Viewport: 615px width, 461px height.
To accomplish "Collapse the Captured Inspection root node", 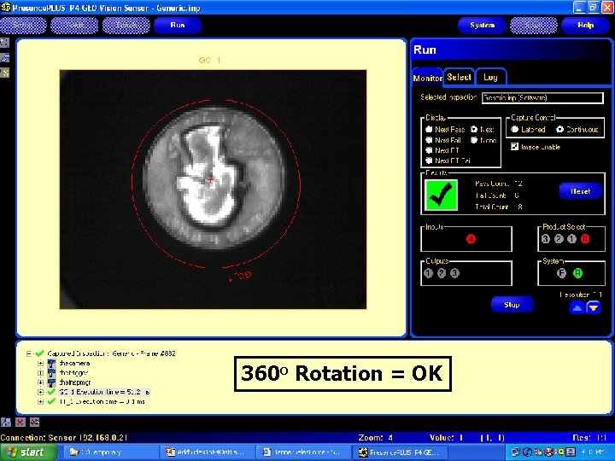I will (29, 353).
